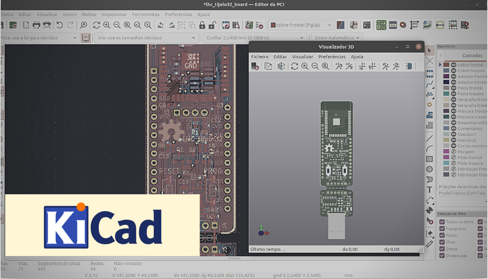
Task: Select the Draw rectangle tool
Action: coord(429,159)
